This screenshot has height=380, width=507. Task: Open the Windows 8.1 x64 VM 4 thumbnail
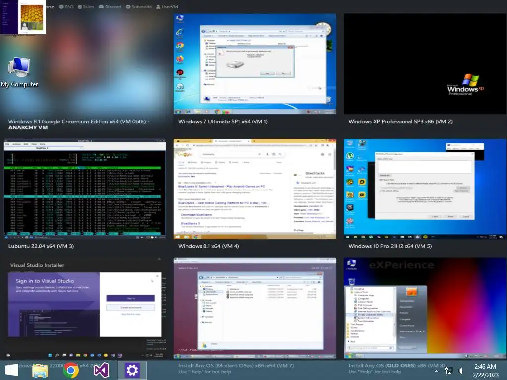(255, 189)
